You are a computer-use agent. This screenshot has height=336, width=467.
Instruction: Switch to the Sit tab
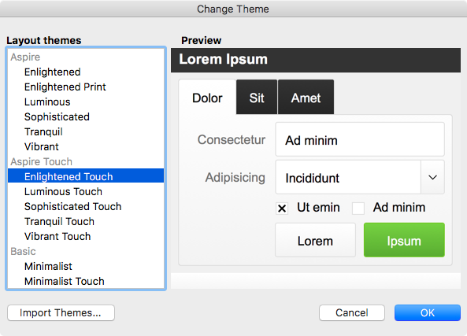[x=257, y=97]
